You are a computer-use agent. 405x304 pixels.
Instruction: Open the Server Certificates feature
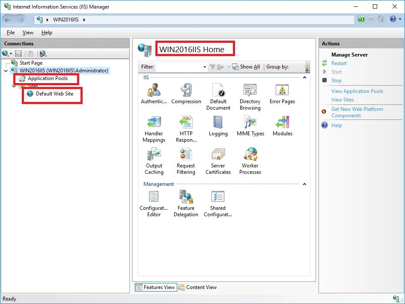(218, 161)
